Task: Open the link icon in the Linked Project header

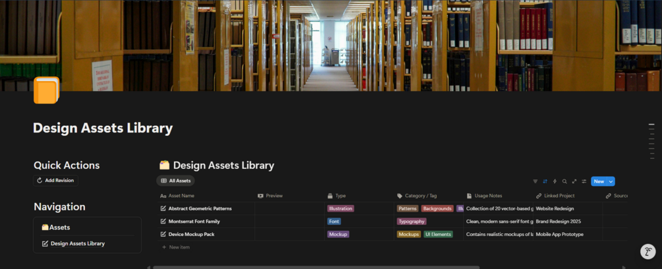Action: pos(539,196)
